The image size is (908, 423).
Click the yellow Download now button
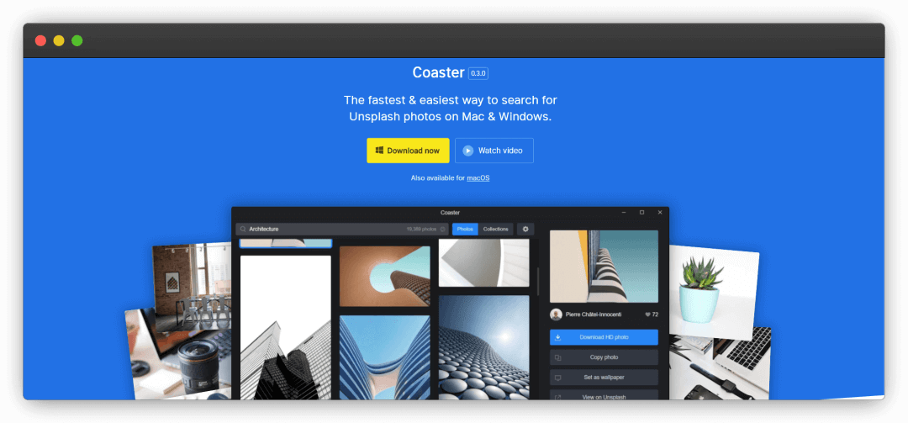coord(408,151)
